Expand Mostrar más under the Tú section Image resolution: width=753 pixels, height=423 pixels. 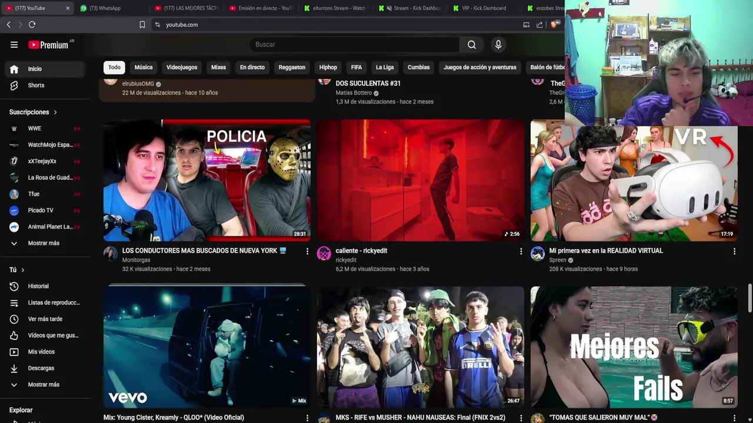click(x=45, y=385)
